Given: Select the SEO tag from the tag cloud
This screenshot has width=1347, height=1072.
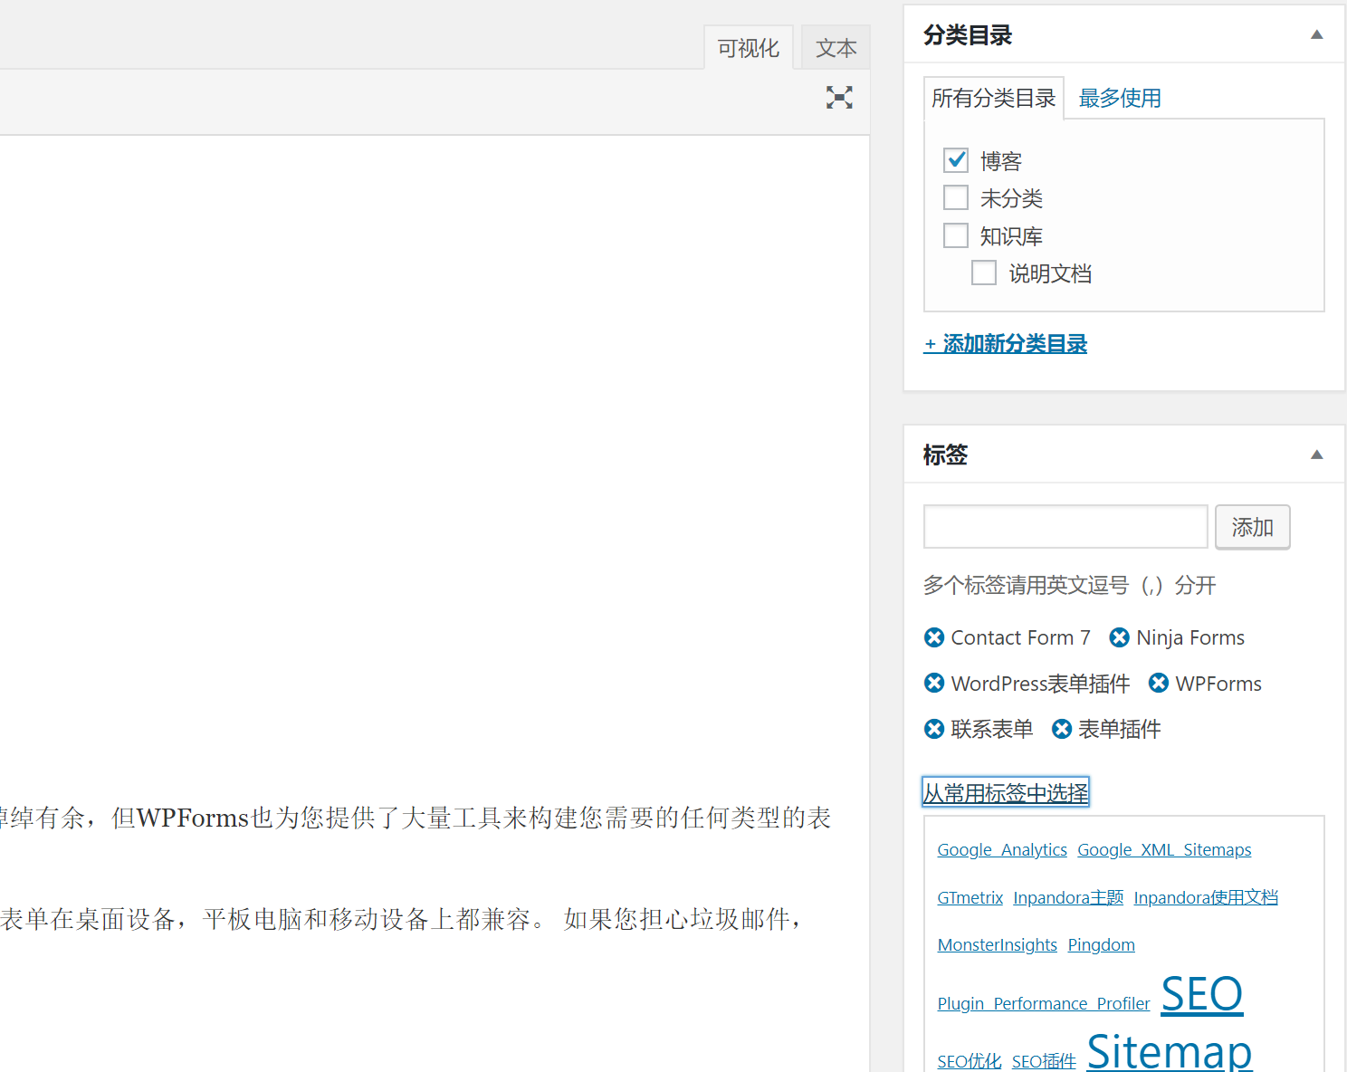Looking at the screenshot, I should pyautogui.click(x=1201, y=993).
